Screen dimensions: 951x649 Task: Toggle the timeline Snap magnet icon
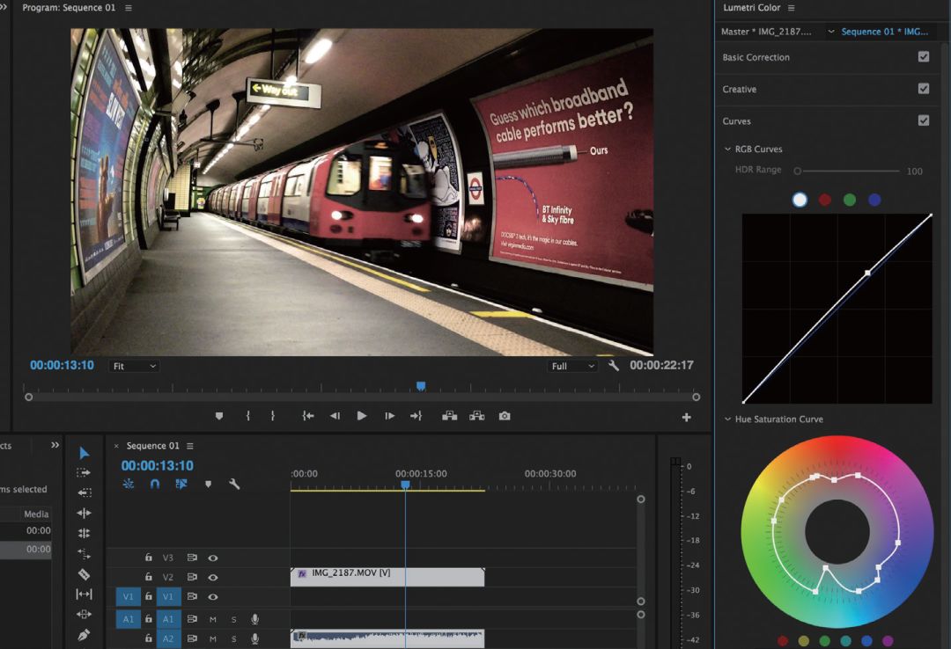pos(155,484)
